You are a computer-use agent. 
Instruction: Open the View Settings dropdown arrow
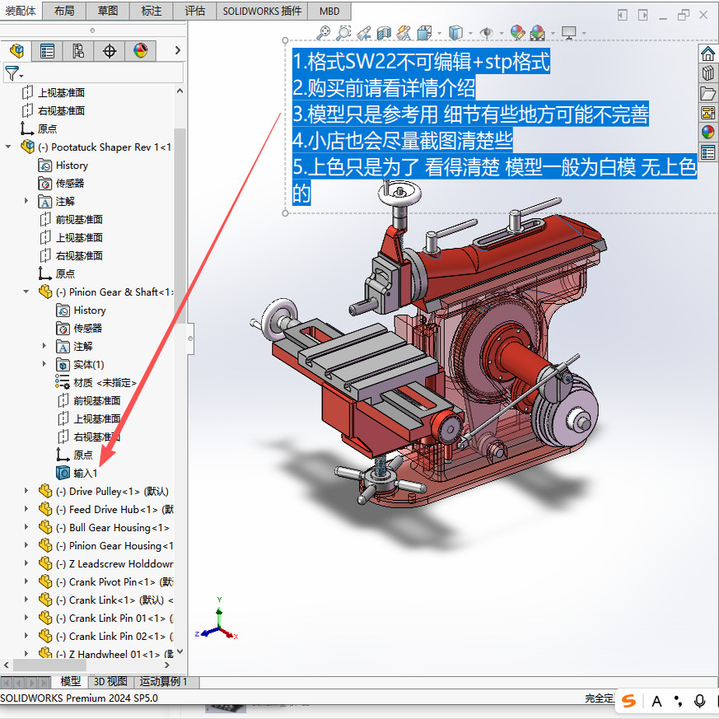tap(584, 33)
